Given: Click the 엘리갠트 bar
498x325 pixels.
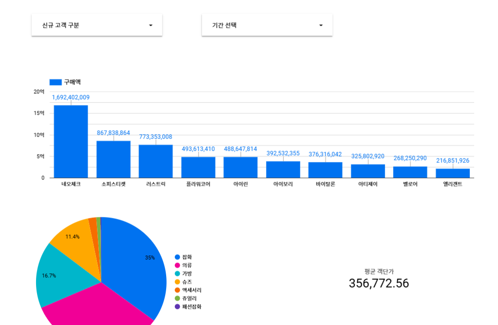Looking at the screenshot, I should tap(453, 173).
